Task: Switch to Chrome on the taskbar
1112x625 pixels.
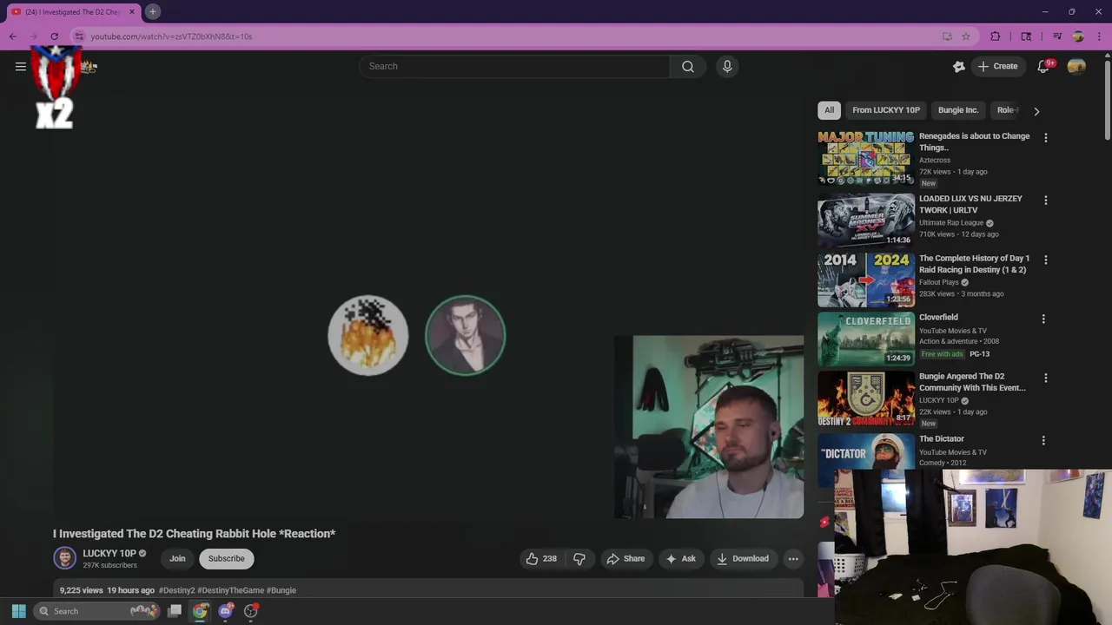Action: 201,611
